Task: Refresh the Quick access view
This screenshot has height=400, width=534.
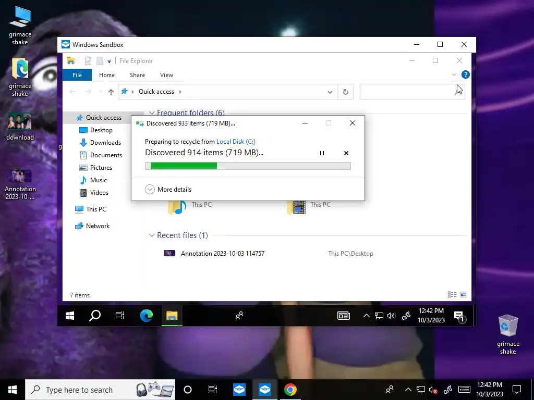Action: point(345,92)
